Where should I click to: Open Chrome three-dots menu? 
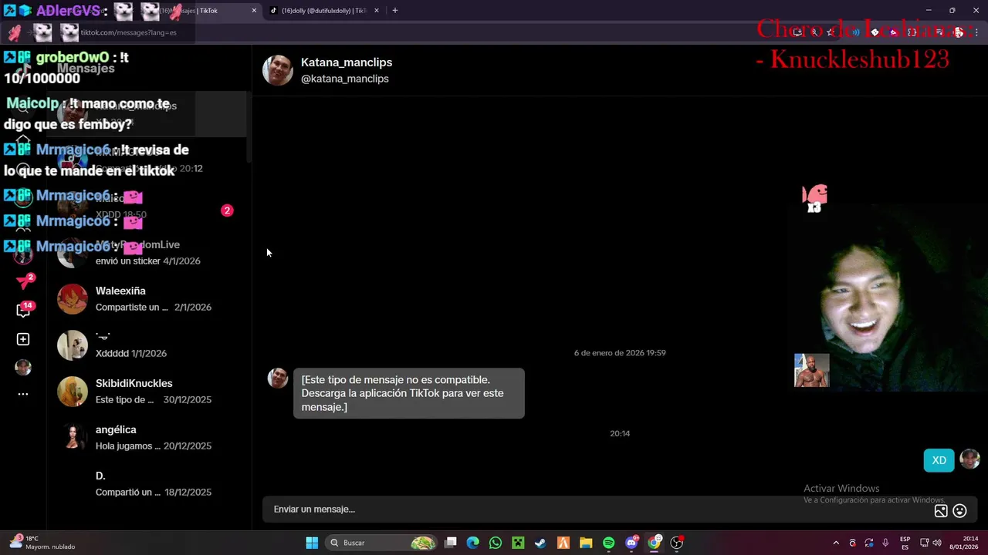pyautogui.click(x=977, y=32)
